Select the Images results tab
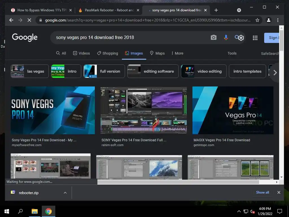This screenshot has height=217, width=289. [x=134, y=53]
